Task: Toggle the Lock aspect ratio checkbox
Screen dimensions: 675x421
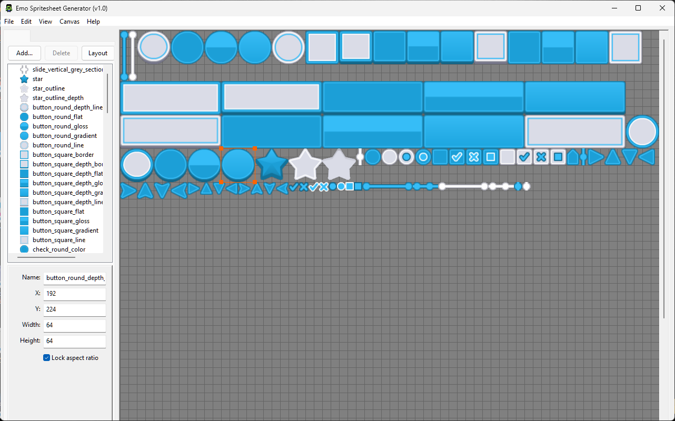Action: pos(46,358)
